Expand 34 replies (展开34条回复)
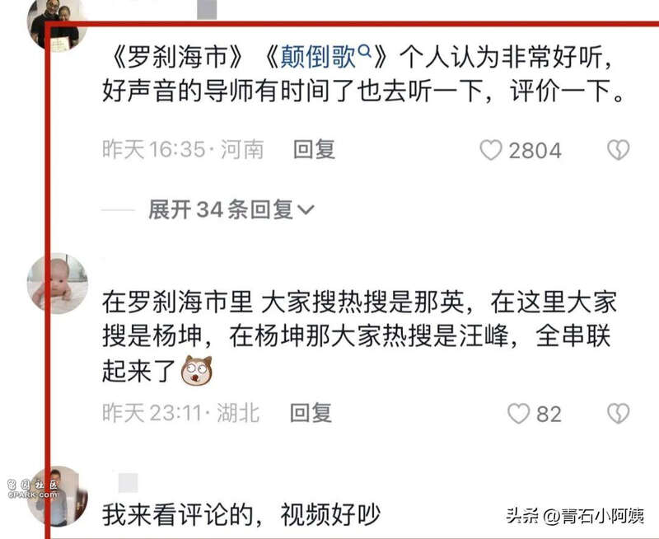659x539 pixels. coord(231,209)
